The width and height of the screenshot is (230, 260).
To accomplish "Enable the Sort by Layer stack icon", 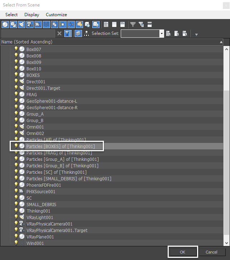I will pyautogui.click(x=78, y=33).
